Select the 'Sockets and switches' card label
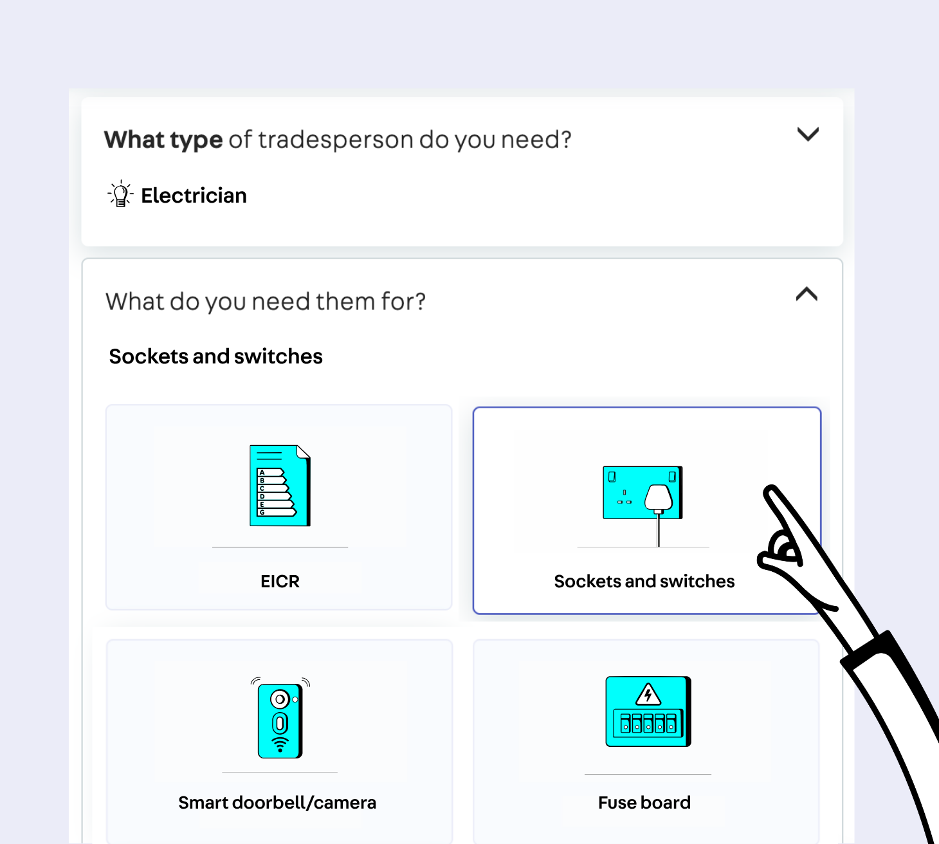This screenshot has height=844, width=939. click(644, 582)
